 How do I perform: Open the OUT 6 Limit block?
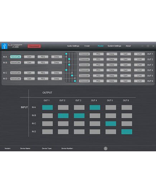click(140, 81)
